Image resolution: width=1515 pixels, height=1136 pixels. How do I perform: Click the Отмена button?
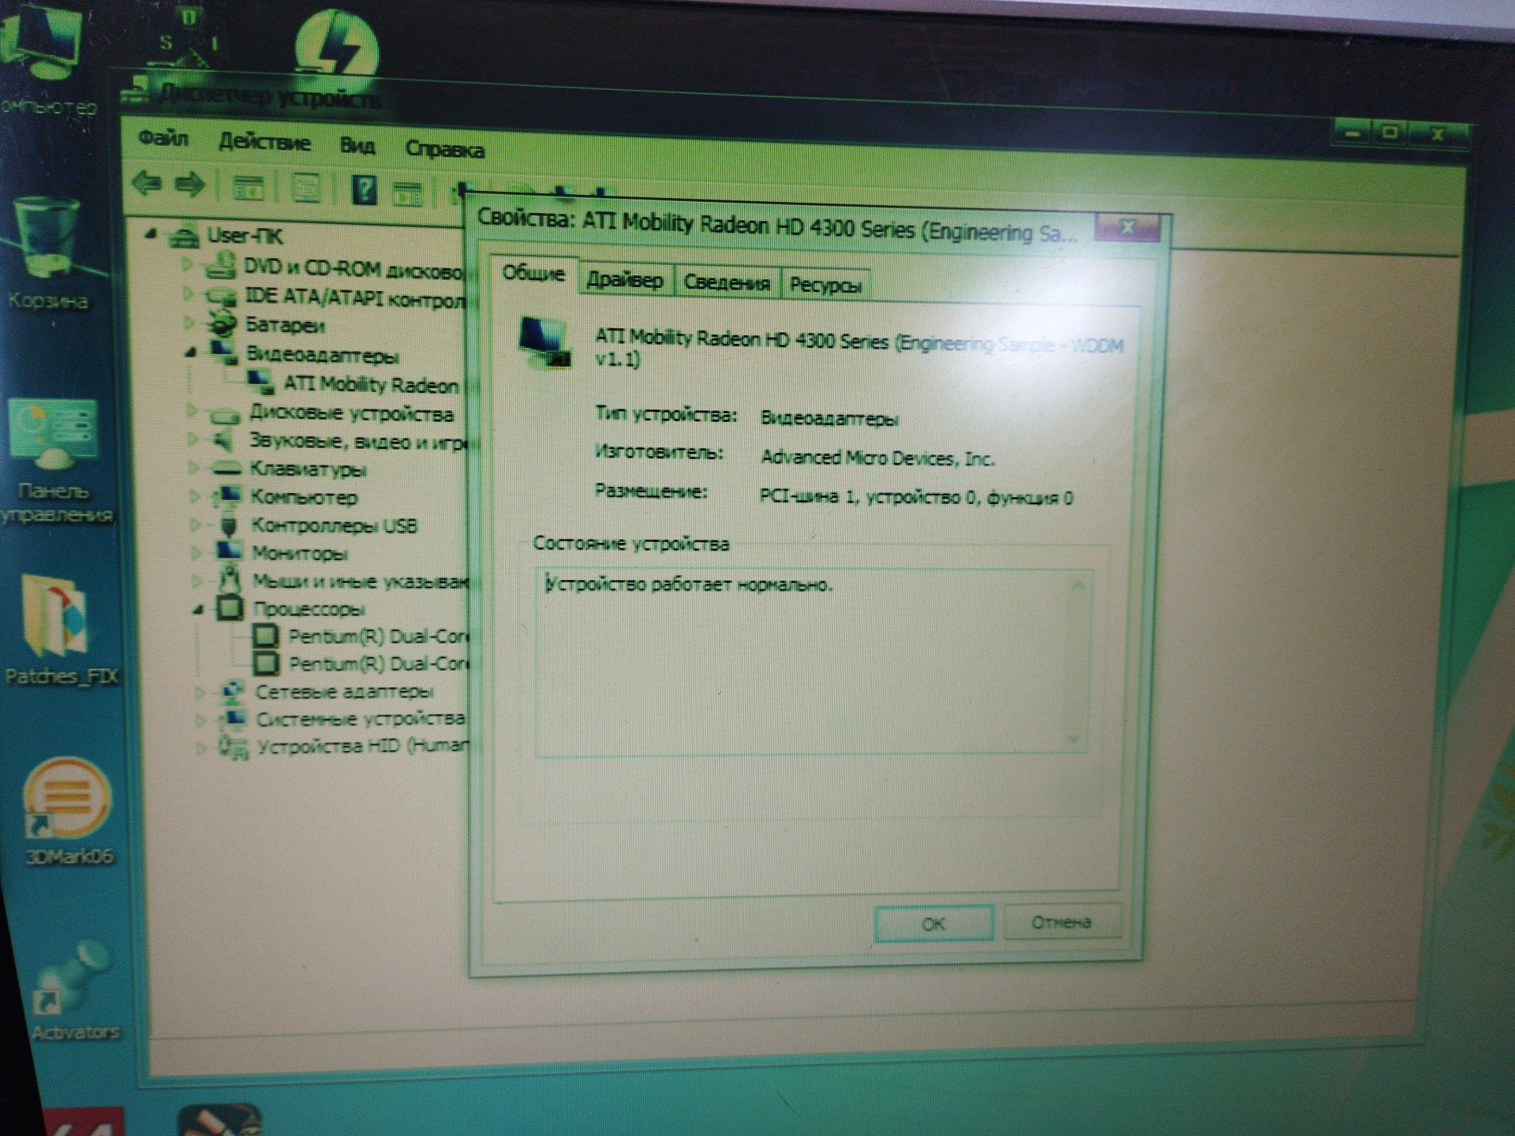coord(1061,921)
